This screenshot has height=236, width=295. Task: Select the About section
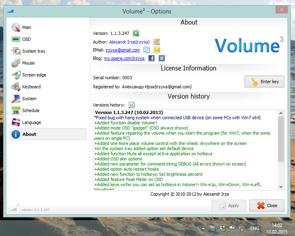(48, 134)
